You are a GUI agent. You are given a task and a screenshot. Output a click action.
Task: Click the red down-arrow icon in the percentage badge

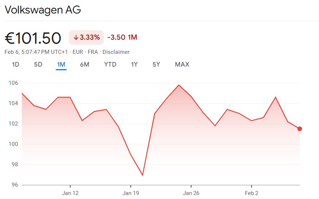click(76, 37)
